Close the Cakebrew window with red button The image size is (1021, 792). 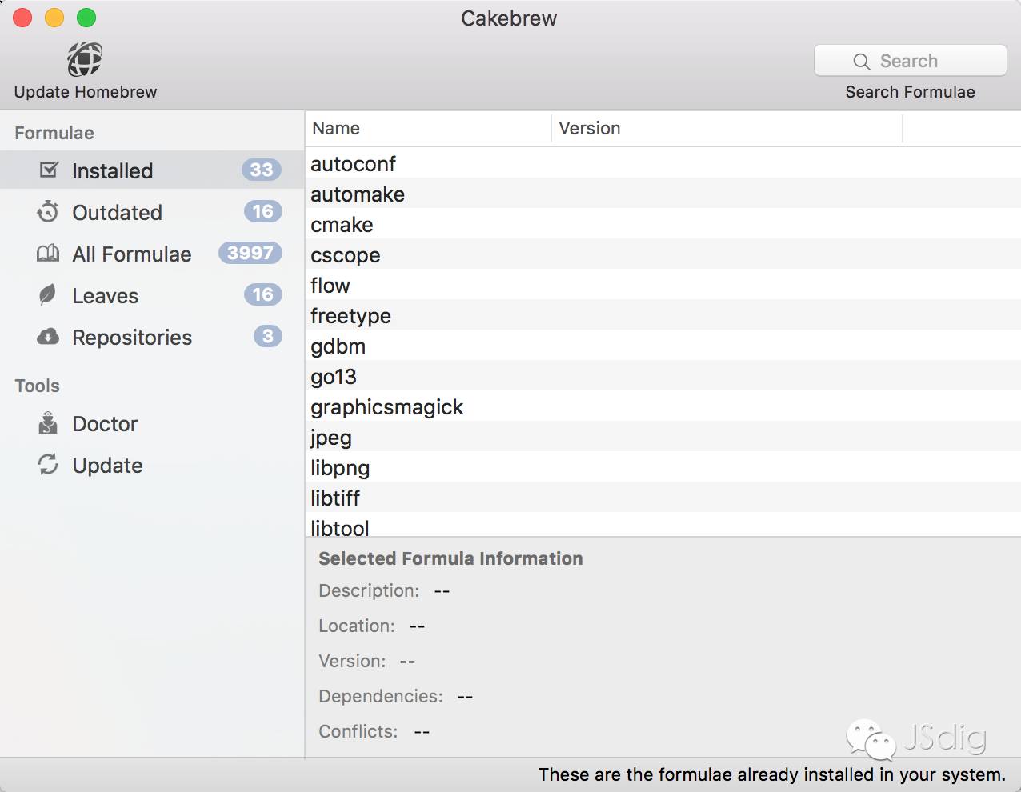tap(22, 18)
